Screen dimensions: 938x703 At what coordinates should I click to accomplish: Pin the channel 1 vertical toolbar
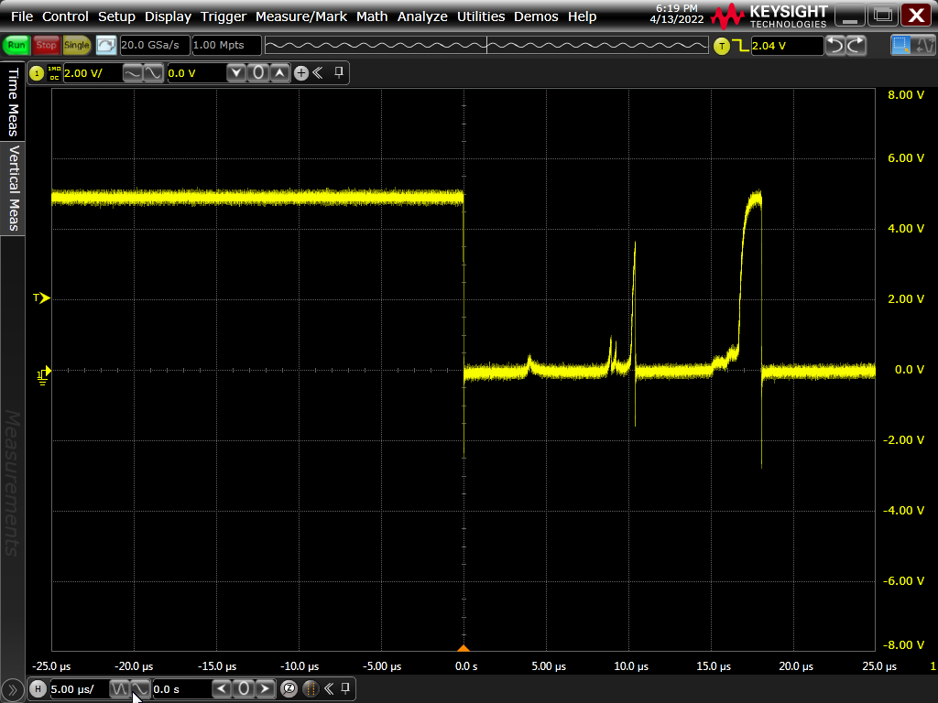coord(338,73)
